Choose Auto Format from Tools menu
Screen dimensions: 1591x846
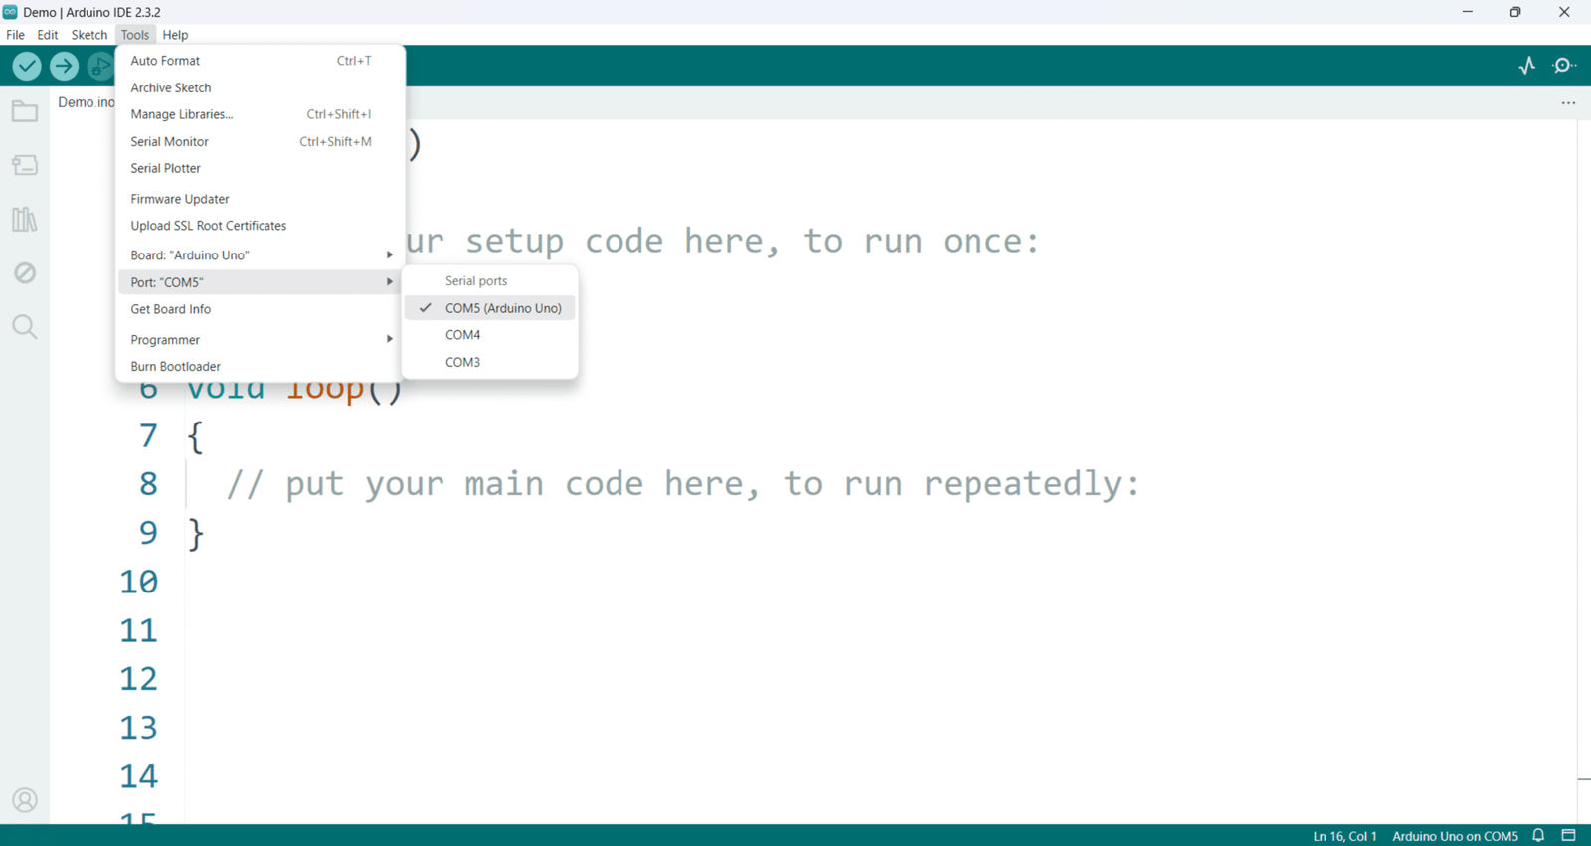coord(260,61)
